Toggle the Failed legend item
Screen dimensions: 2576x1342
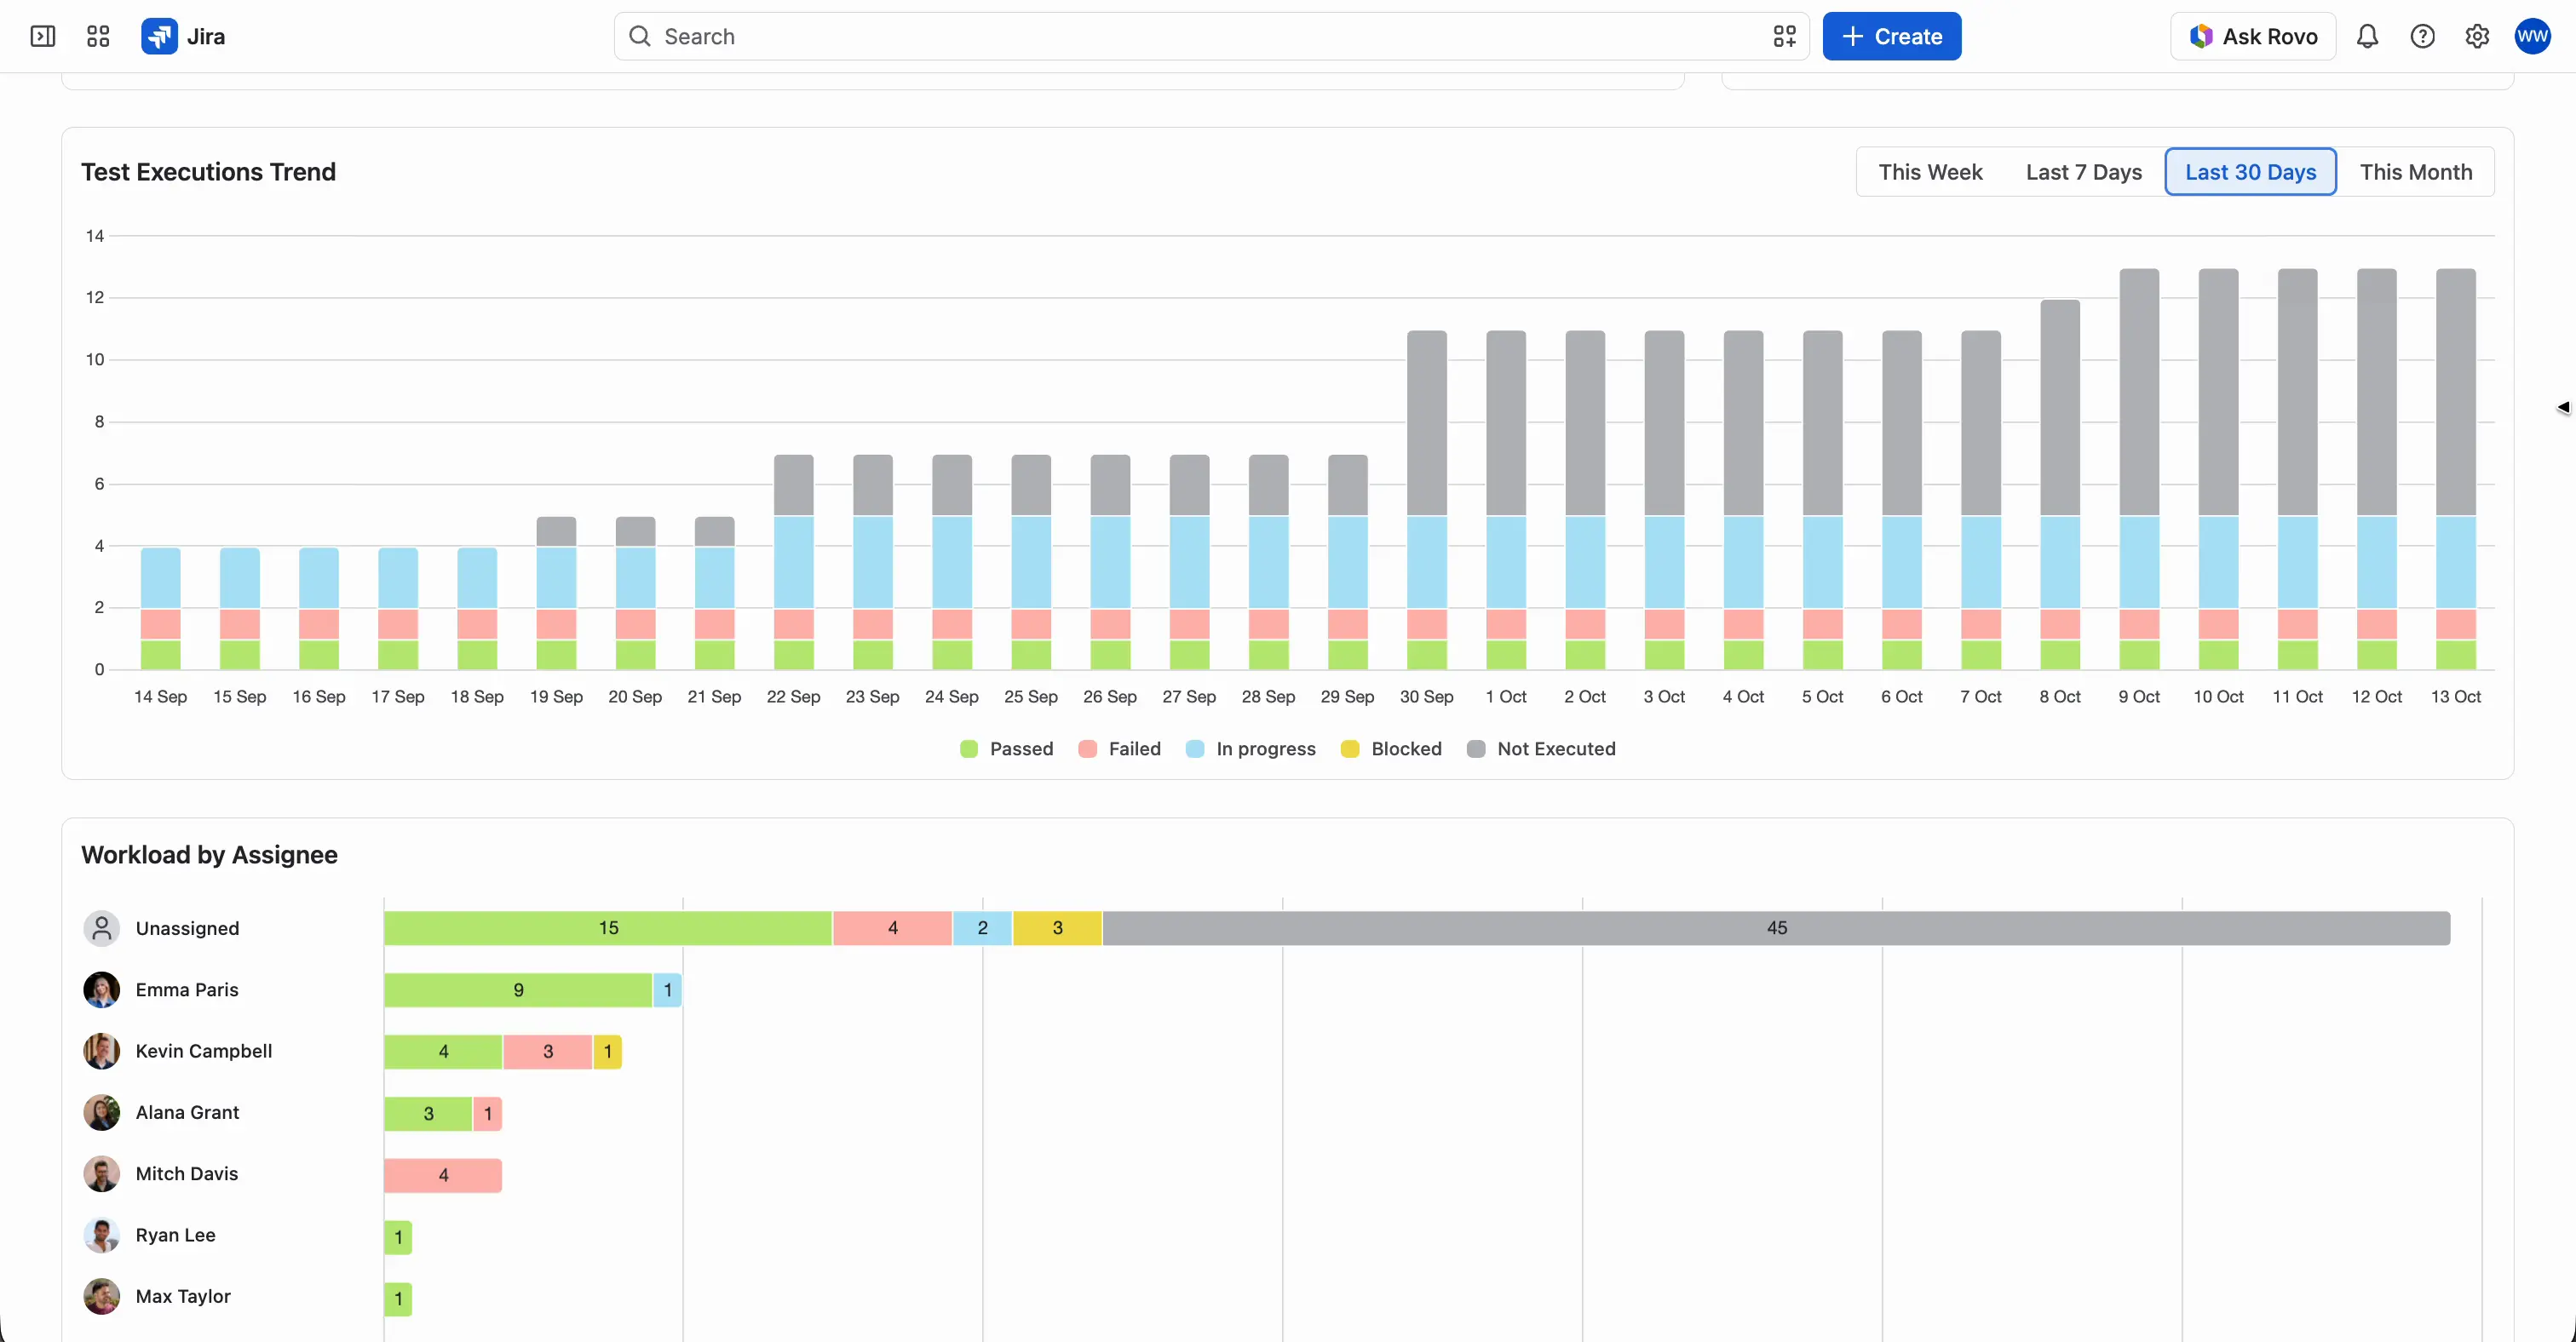point(1120,749)
